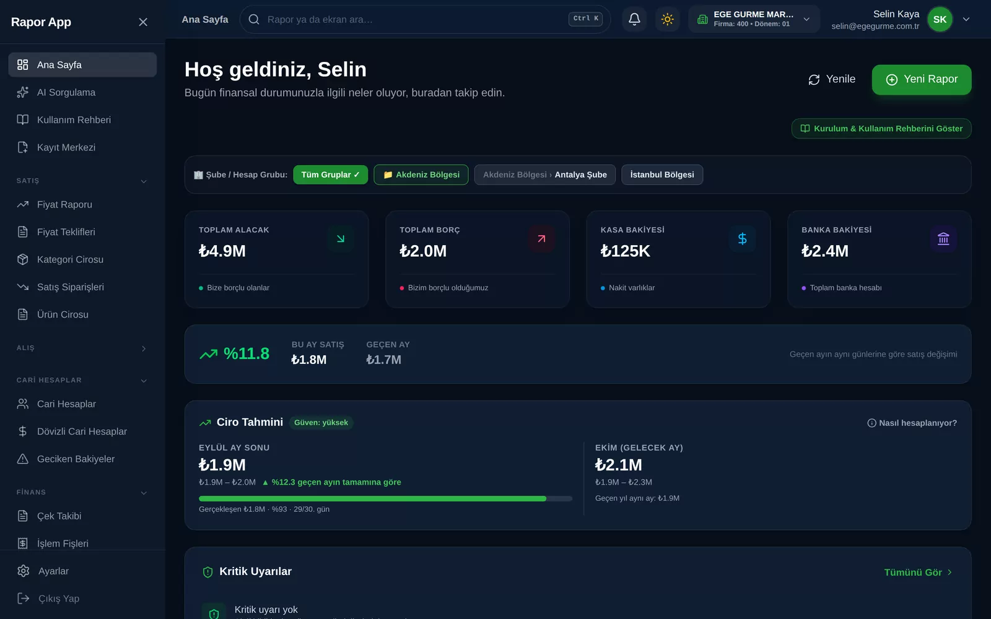Open Geciken Bakiyeler in the sidebar
Viewport: 991px width, 619px height.
tap(82, 459)
